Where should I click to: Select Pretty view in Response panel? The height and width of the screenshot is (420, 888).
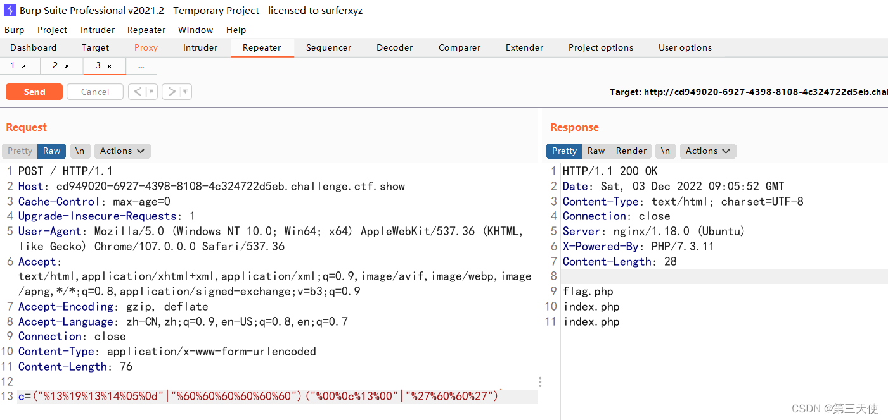(564, 151)
